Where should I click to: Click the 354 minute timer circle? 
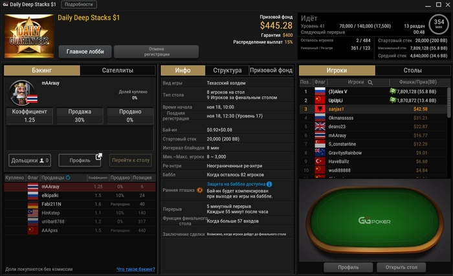(x=439, y=25)
